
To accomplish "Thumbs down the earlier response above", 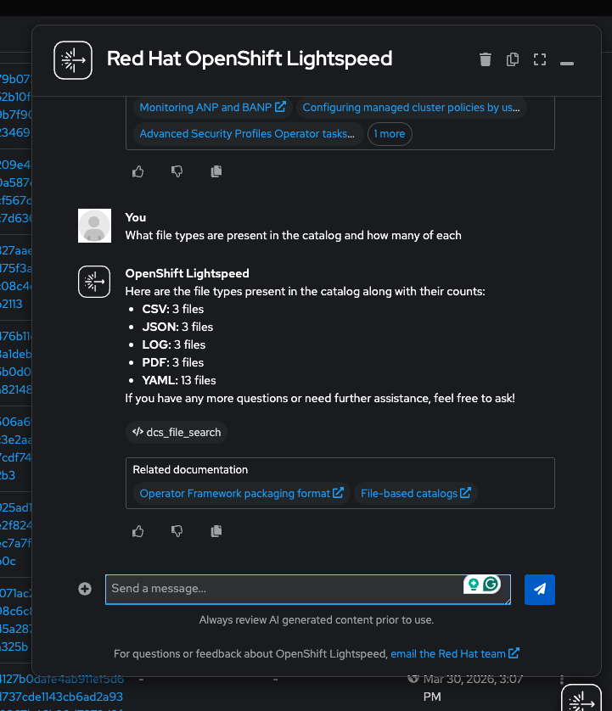I will pos(177,171).
